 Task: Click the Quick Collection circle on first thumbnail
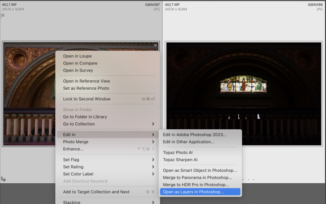pyautogui.click(x=155, y=45)
